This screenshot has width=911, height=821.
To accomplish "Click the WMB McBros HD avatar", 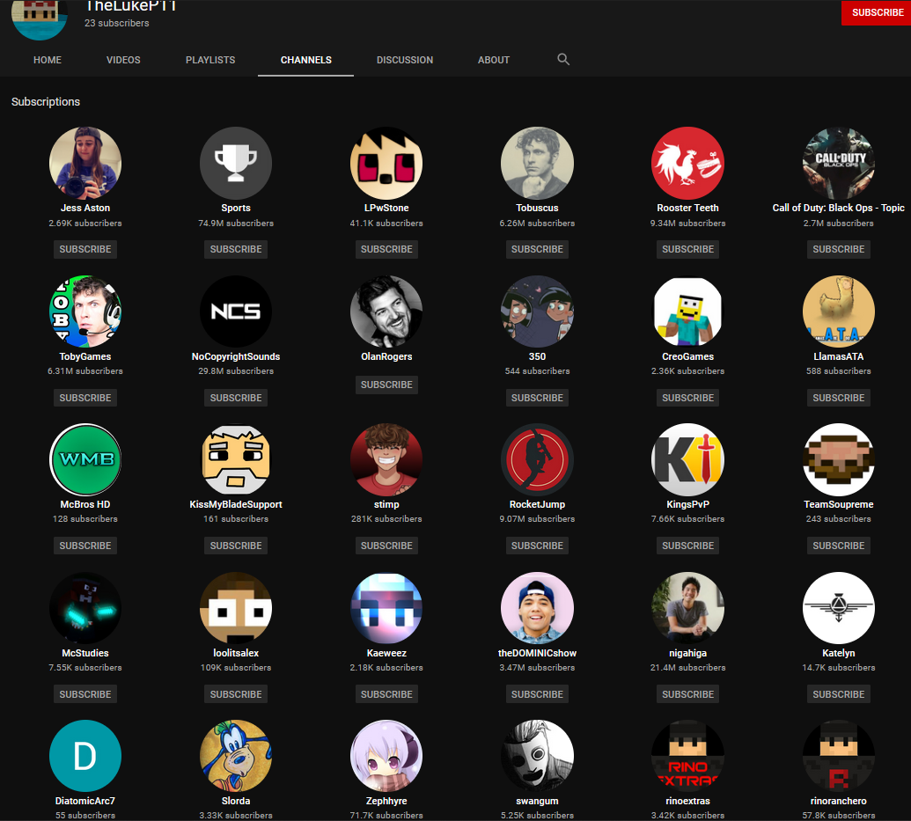I will [85, 459].
